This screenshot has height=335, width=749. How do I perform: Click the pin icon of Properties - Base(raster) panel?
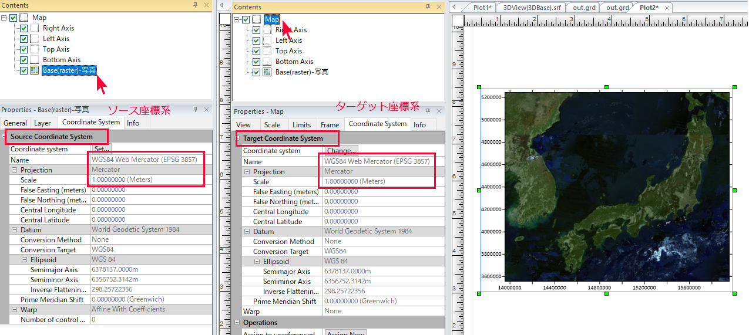click(195, 109)
